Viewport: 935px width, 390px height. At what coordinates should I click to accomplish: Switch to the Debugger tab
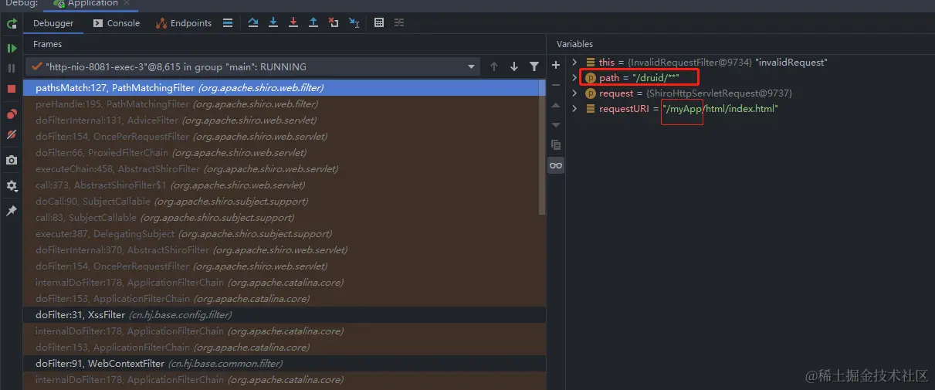coord(53,23)
